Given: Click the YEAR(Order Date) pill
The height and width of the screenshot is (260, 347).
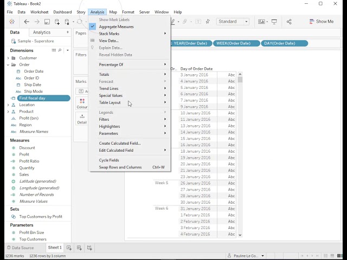Looking at the screenshot, I should tap(190, 43).
